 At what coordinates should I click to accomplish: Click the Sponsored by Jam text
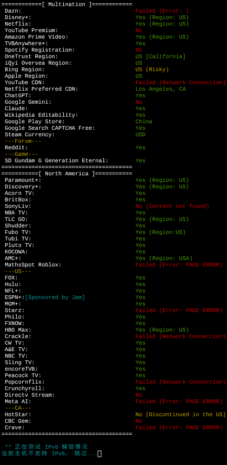55,298
